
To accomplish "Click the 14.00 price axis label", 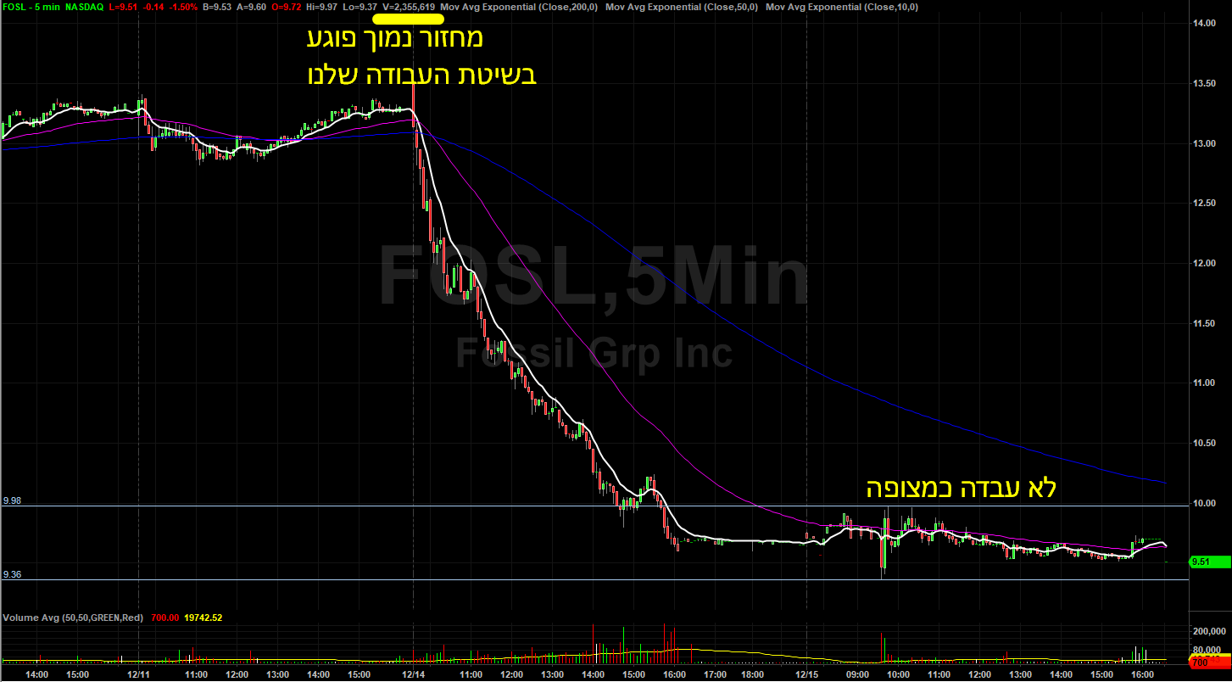I will pos(1205,24).
